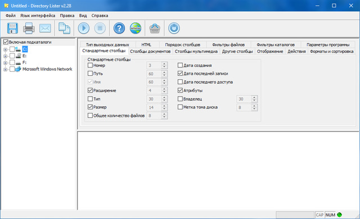This screenshot has width=360, height=219.
Task: Click the green status indicator in status bar
Action: (x=339, y=215)
